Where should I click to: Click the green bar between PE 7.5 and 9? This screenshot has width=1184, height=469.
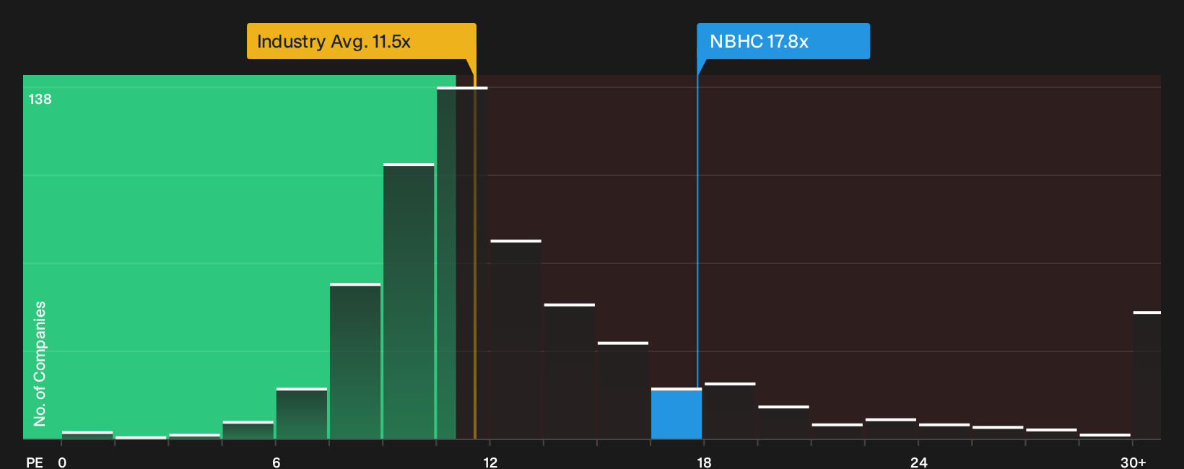355,361
